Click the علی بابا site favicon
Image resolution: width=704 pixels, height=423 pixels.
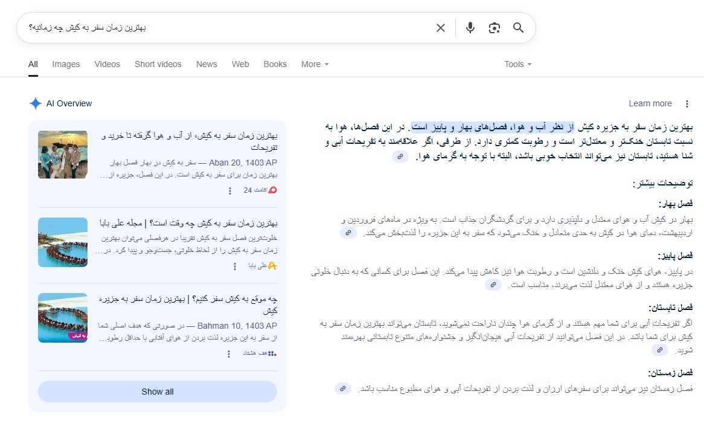click(272, 266)
